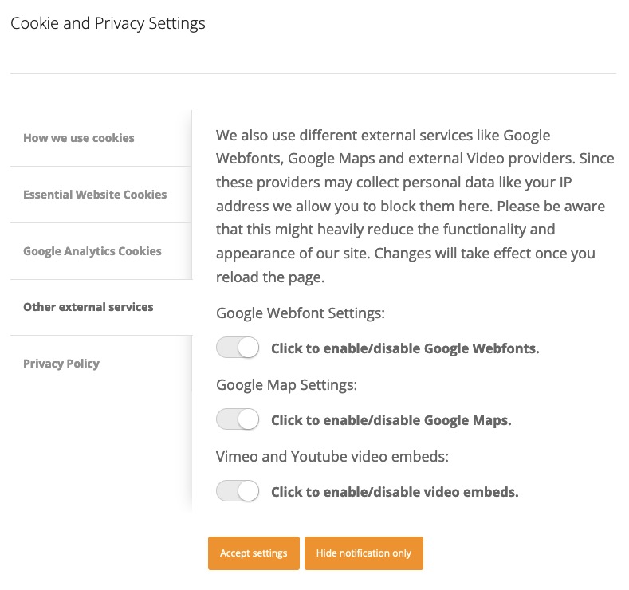Click the 'Click to enable/disable Google Webfonts.' label
The height and width of the screenshot is (590, 629).
point(405,348)
